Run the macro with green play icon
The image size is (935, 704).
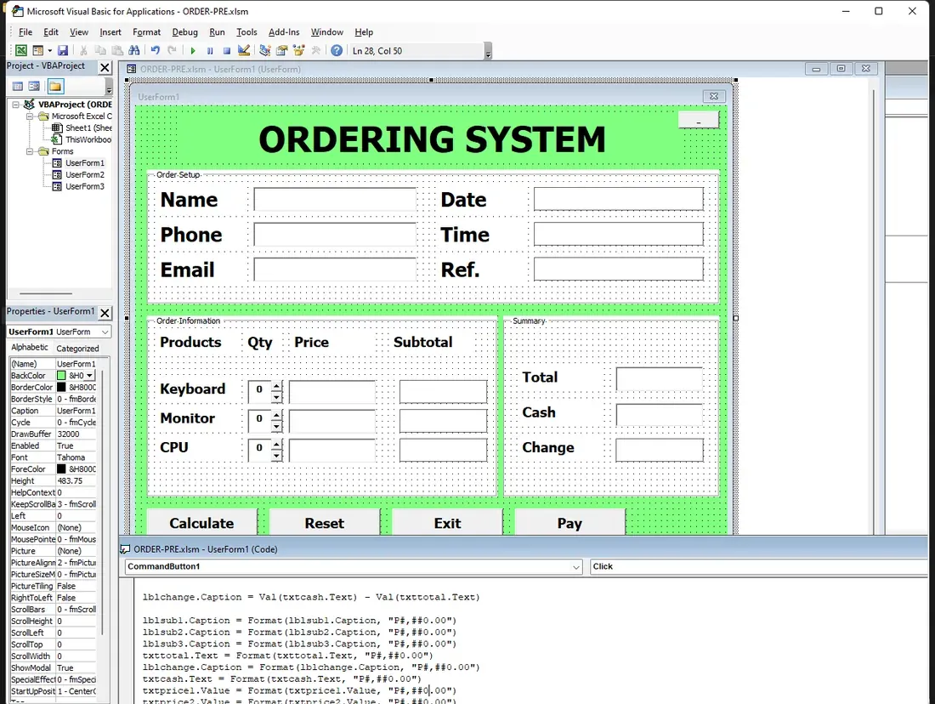tap(193, 51)
